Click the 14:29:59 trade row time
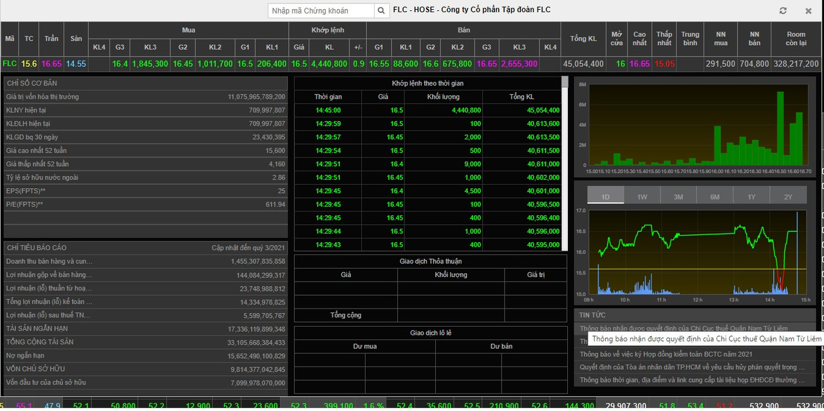Viewport: 824px width, 411px height. [x=328, y=124]
